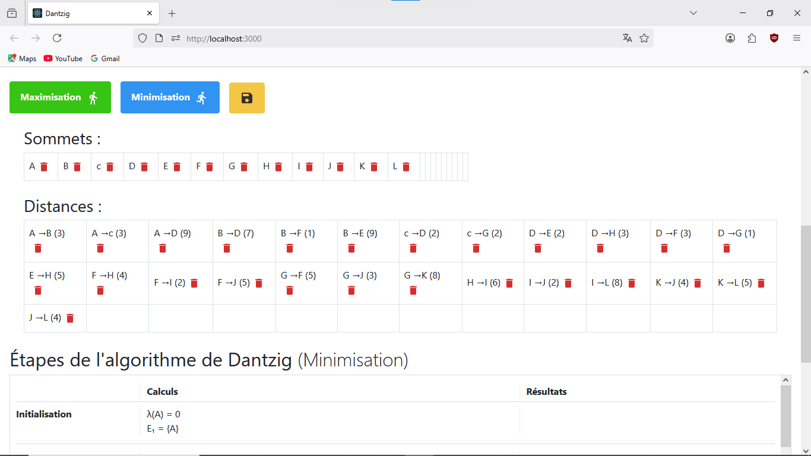Delete the B →F (1) distance

coord(290,248)
